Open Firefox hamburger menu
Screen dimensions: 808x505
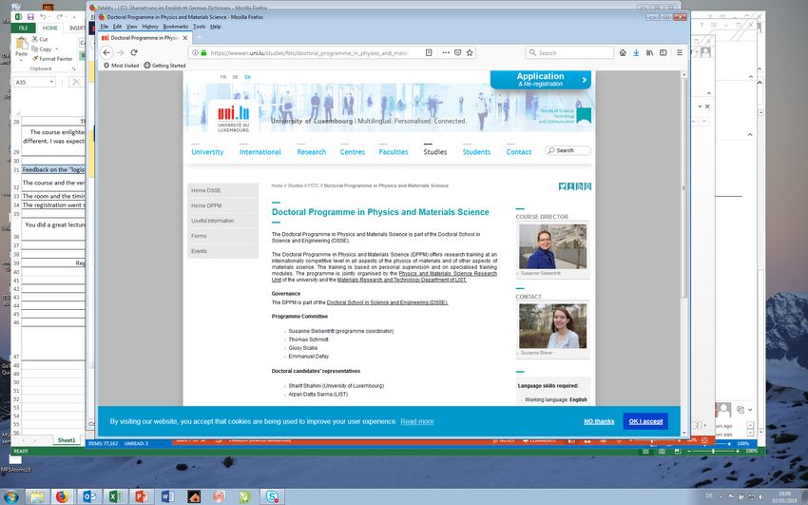tap(679, 52)
